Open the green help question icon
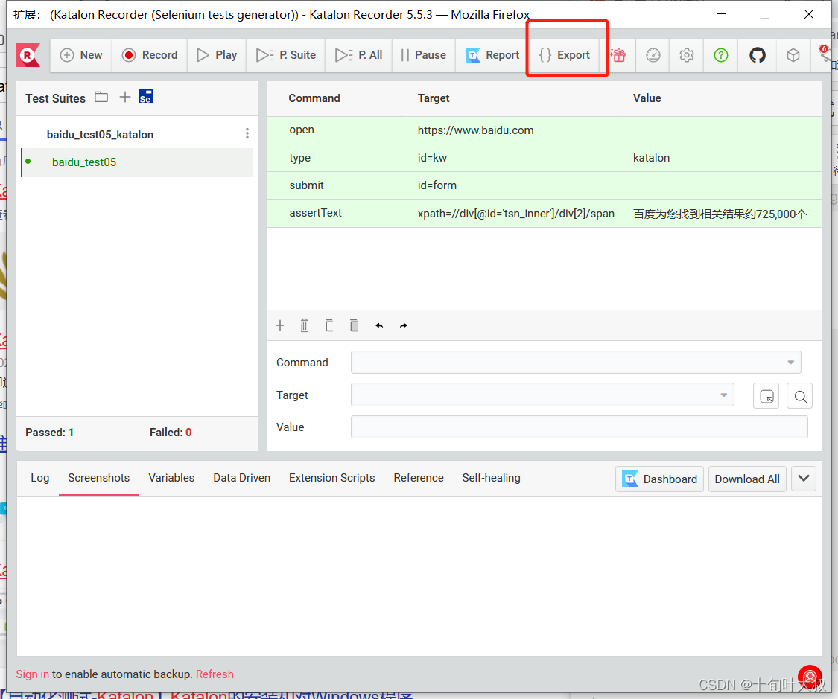This screenshot has width=838, height=699. (721, 55)
